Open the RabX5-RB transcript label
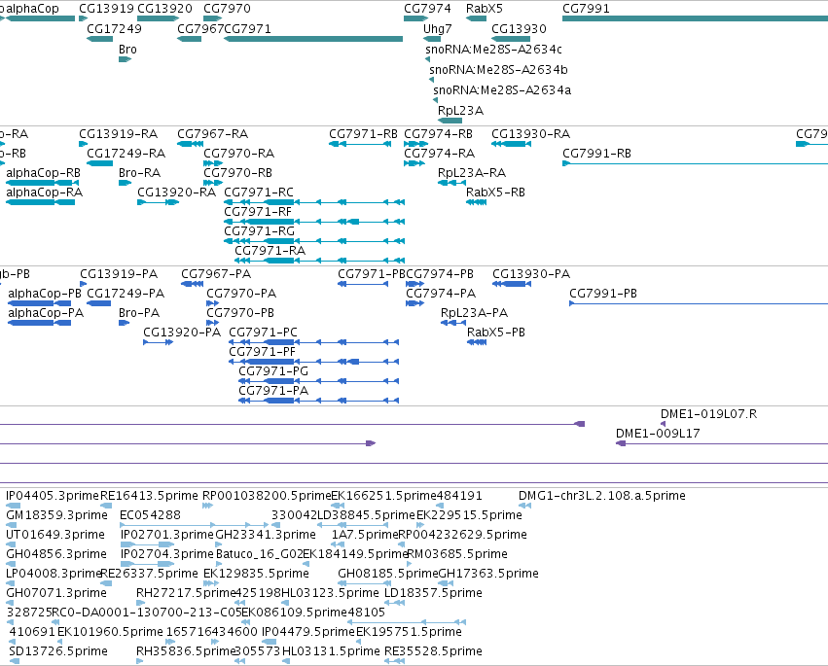Image resolution: width=828 pixels, height=666 pixels. pyautogui.click(x=496, y=193)
